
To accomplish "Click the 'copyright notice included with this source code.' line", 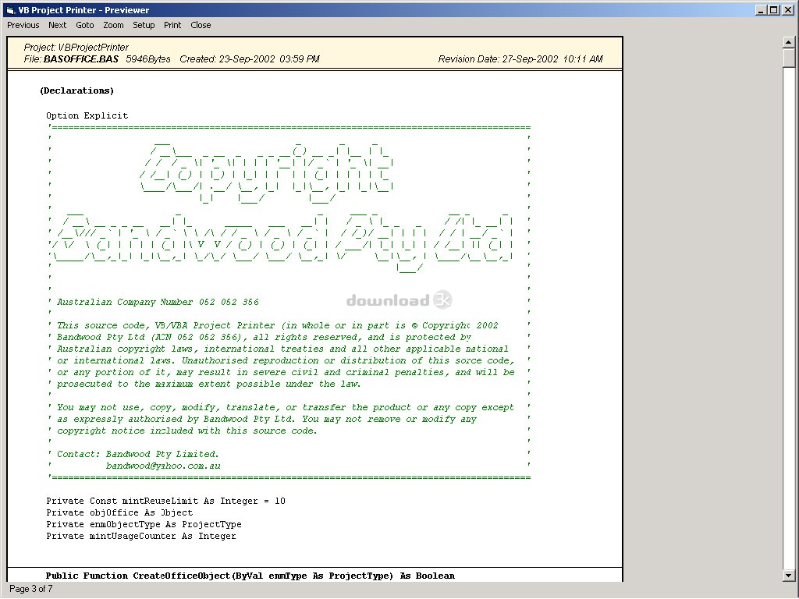I will tap(187, 431).
